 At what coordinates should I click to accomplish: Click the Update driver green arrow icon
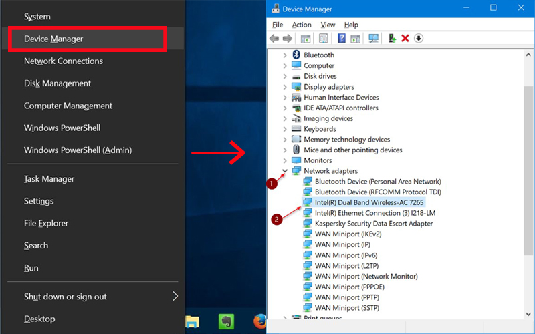click(x=393, y=39)
